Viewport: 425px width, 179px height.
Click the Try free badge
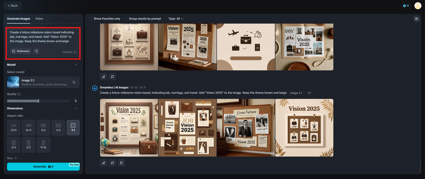coord(74,165)
